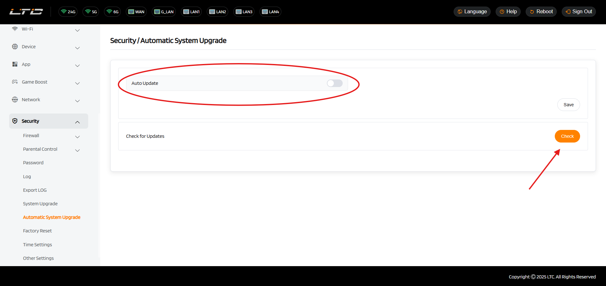Open the 5G Wi-Fi status indicator
606x286 pixels.
[x=91, y=12]
